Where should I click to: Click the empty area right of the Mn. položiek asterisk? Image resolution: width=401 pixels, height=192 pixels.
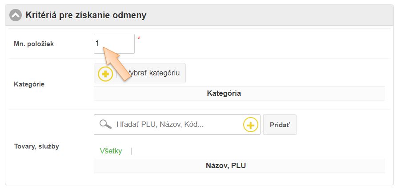pos(262,43)
